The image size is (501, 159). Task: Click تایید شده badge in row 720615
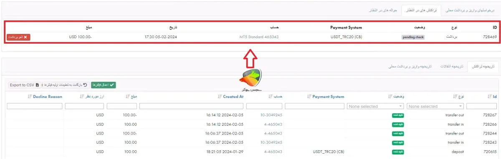tap(397, 152)
